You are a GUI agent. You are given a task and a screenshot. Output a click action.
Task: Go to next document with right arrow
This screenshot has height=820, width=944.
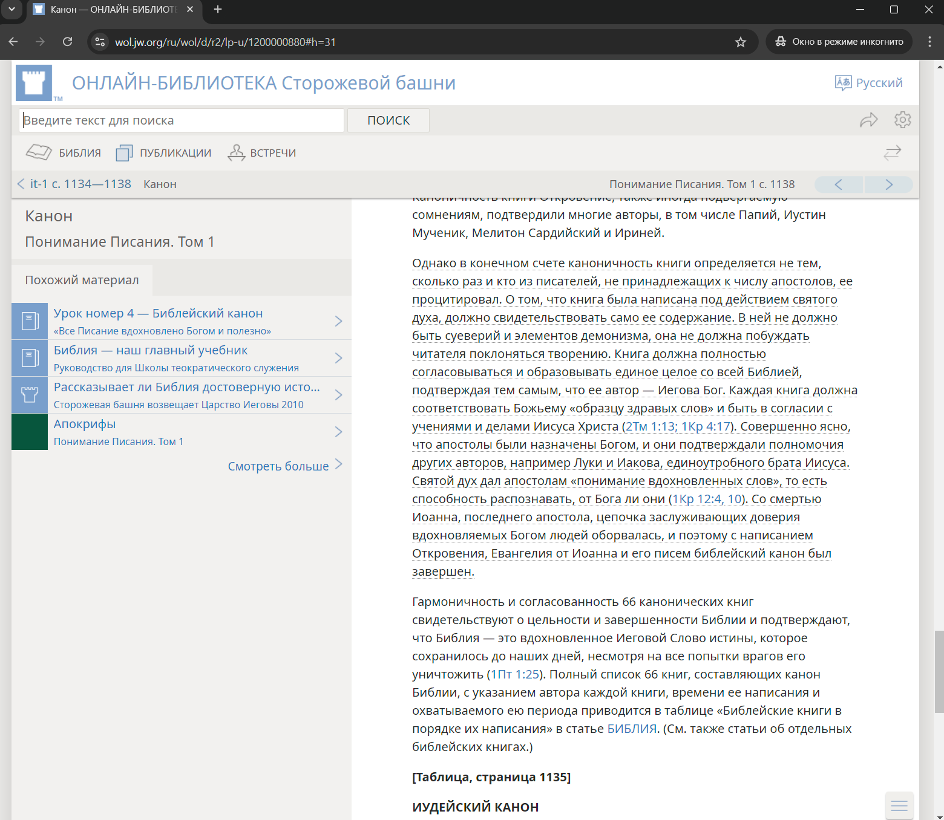[x=889, y=184]
